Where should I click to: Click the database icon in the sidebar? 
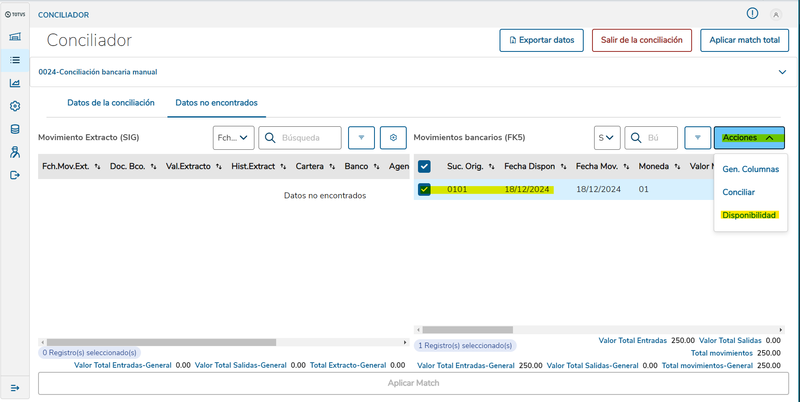15,129
